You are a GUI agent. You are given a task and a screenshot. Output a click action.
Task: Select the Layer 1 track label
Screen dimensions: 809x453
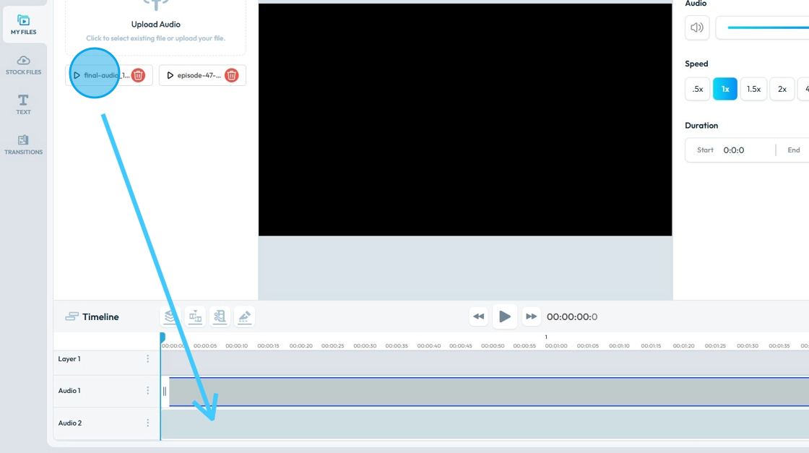[69, 358]
